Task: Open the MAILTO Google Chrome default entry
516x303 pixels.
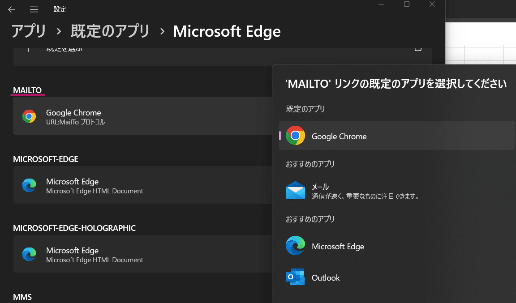Action: [143, 116]
